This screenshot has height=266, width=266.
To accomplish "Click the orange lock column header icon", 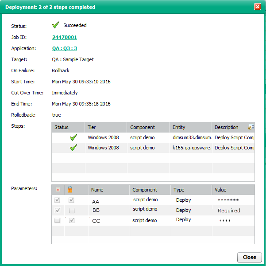I will point(70,189).
